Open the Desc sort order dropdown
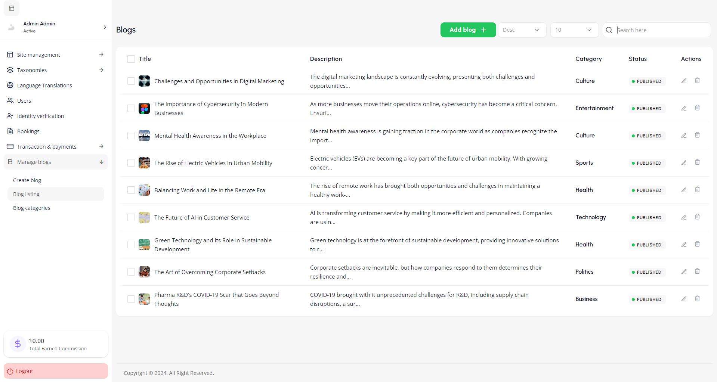Screen dimensions: 717x382 pos(522,30)
